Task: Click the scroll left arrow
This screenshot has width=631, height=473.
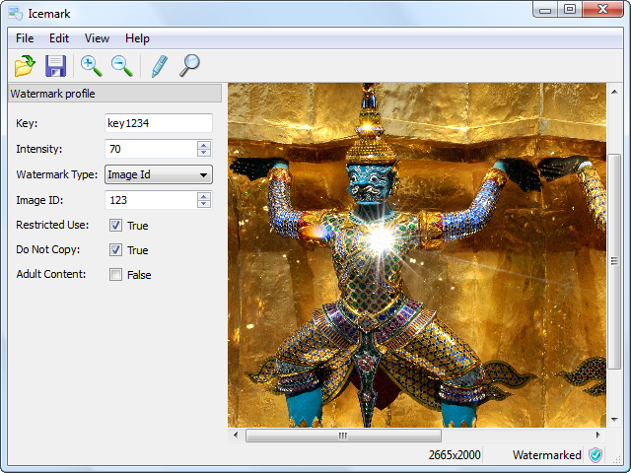Action: 236,436
